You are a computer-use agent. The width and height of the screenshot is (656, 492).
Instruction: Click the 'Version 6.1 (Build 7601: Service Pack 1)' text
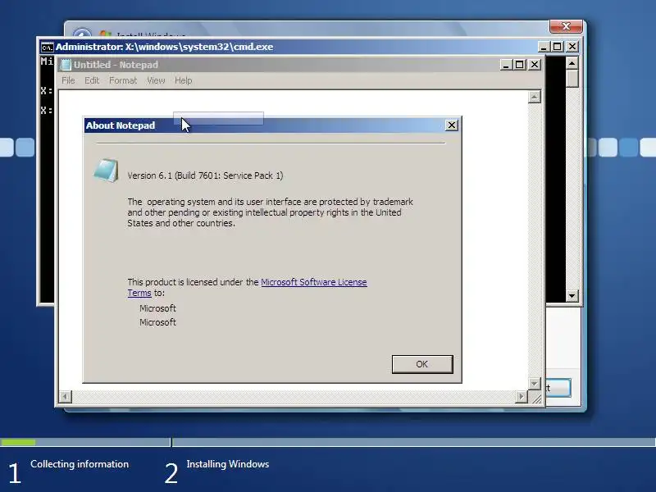point(205,175)
